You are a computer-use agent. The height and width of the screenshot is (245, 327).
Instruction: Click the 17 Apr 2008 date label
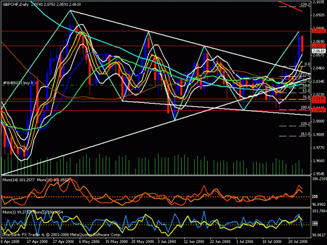click(x=37, y=242)
